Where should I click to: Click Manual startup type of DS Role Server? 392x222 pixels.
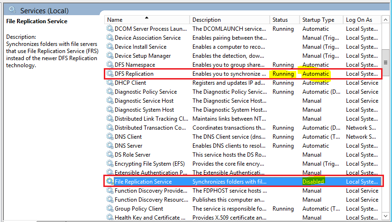pos(312,155)
